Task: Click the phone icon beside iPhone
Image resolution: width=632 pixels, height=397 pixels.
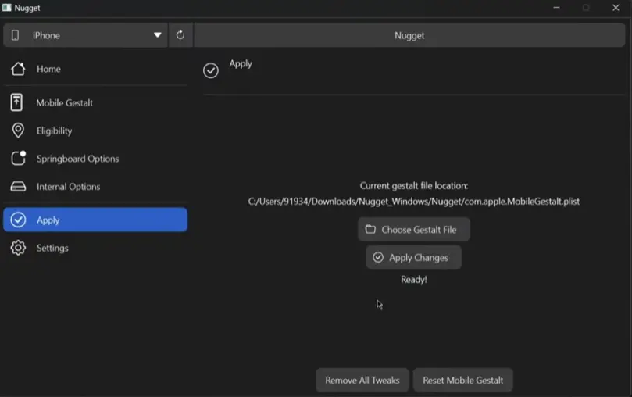Action: tap(16, 35)
